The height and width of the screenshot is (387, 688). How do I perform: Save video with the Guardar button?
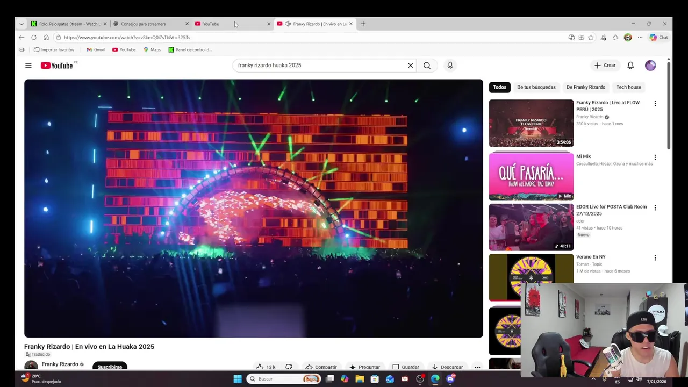[406, 367]
